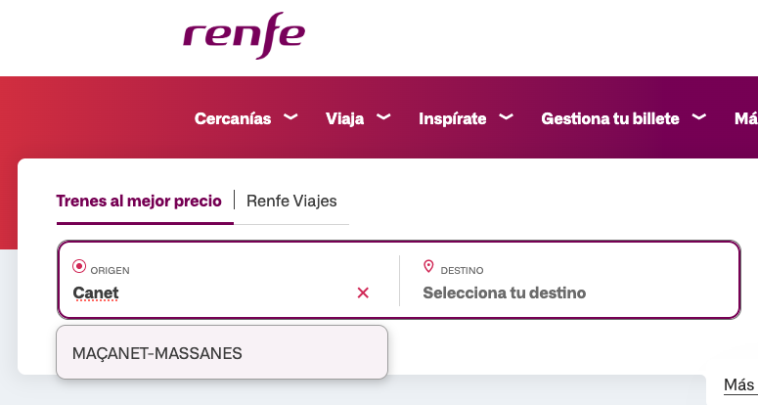Expand the chevron next to Gestiona tu billete

(699, 117)
